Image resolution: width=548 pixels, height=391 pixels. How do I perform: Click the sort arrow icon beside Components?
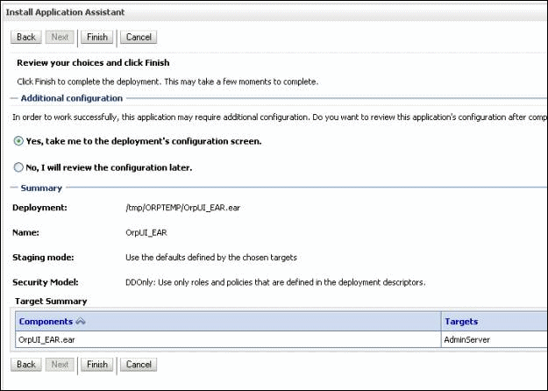pyautogui.click(x=81, y=322)
